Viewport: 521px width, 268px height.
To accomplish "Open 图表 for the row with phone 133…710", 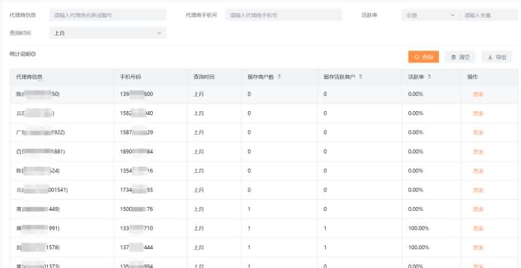I will (x=478, y=228).
